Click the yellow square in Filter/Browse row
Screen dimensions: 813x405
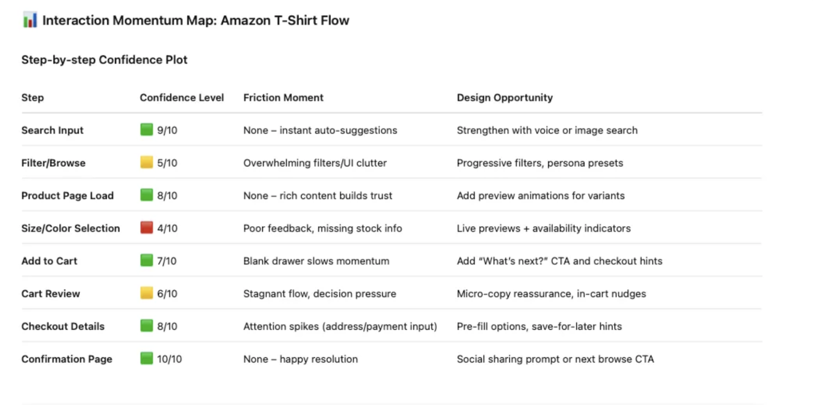point(147,162)
